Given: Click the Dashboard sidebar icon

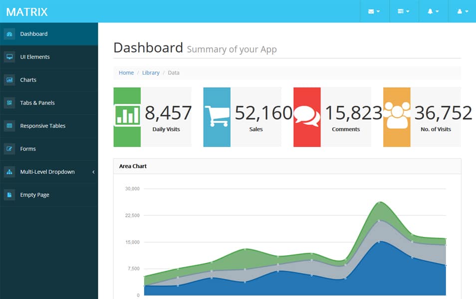Looking at the screenshot, I should tap(10, 33).
